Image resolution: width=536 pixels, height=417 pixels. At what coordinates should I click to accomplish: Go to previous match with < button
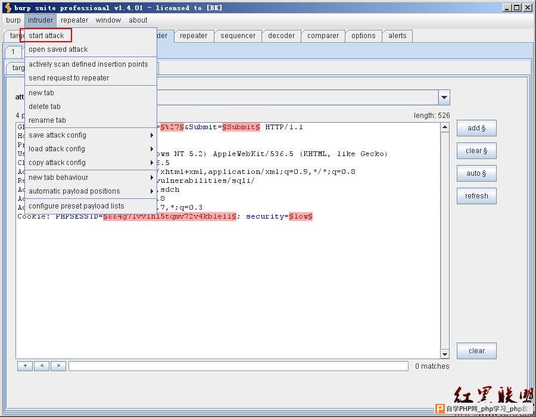pos(42,366)
